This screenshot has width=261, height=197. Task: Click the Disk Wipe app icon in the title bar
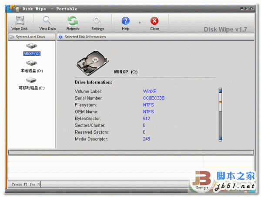pos(17,9)
